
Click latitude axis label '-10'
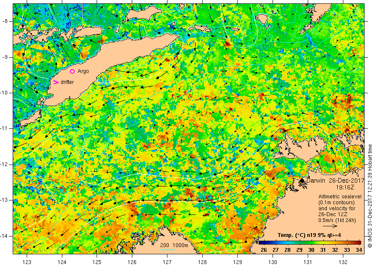tap(4, 93)
